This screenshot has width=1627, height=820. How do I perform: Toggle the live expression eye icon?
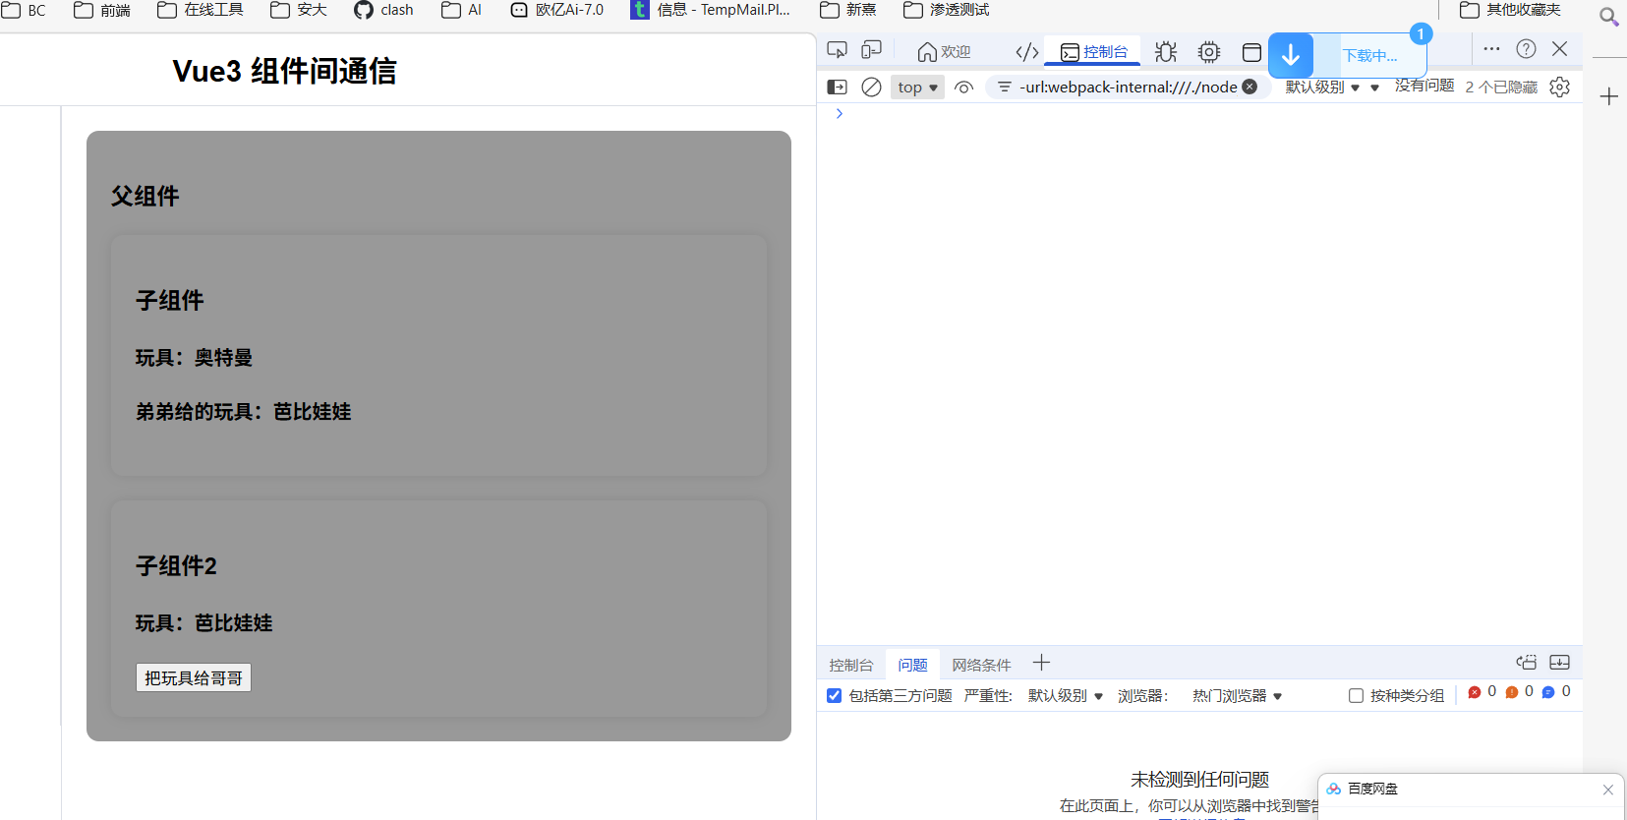pyautogui.click(x=963, y=88)
